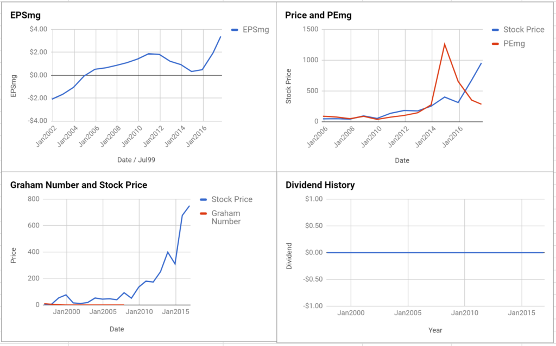The image size is (556, 346).
Task: Click the PEmg peak near 1250
Action: click(444, 44)
